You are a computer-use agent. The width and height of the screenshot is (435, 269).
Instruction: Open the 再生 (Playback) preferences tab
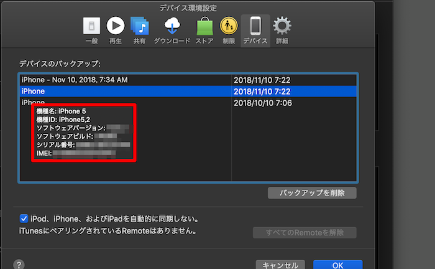(116, 31)
